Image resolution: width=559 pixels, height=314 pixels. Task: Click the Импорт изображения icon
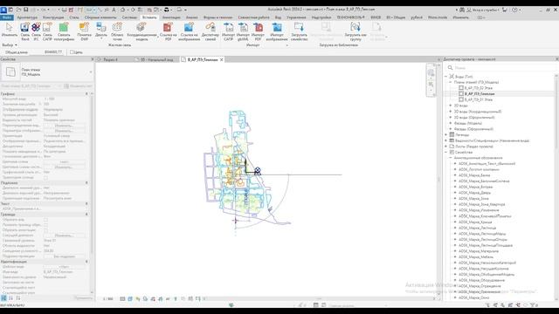point(277,28)
